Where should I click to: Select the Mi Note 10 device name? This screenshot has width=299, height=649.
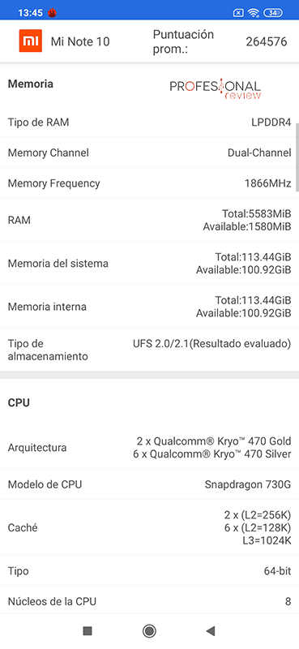point(80,41)
